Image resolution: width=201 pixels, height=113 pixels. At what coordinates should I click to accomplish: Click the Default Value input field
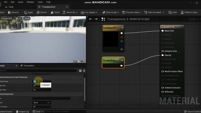41,81
